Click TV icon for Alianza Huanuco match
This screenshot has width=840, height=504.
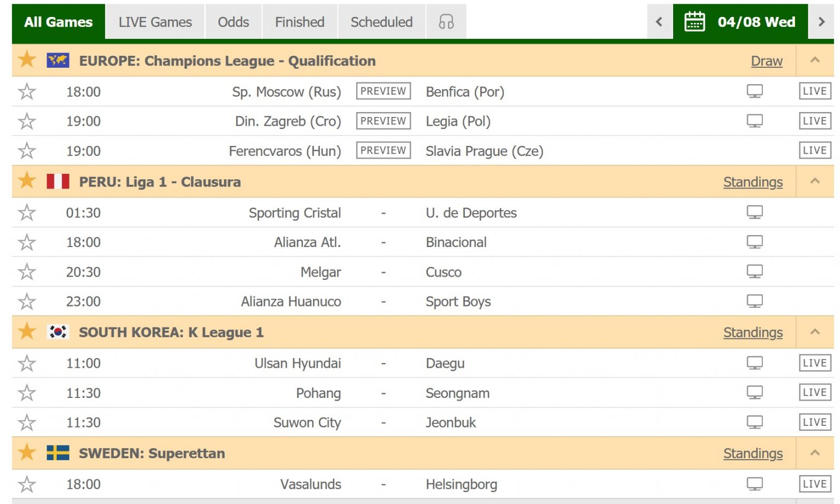coord(755,301)
